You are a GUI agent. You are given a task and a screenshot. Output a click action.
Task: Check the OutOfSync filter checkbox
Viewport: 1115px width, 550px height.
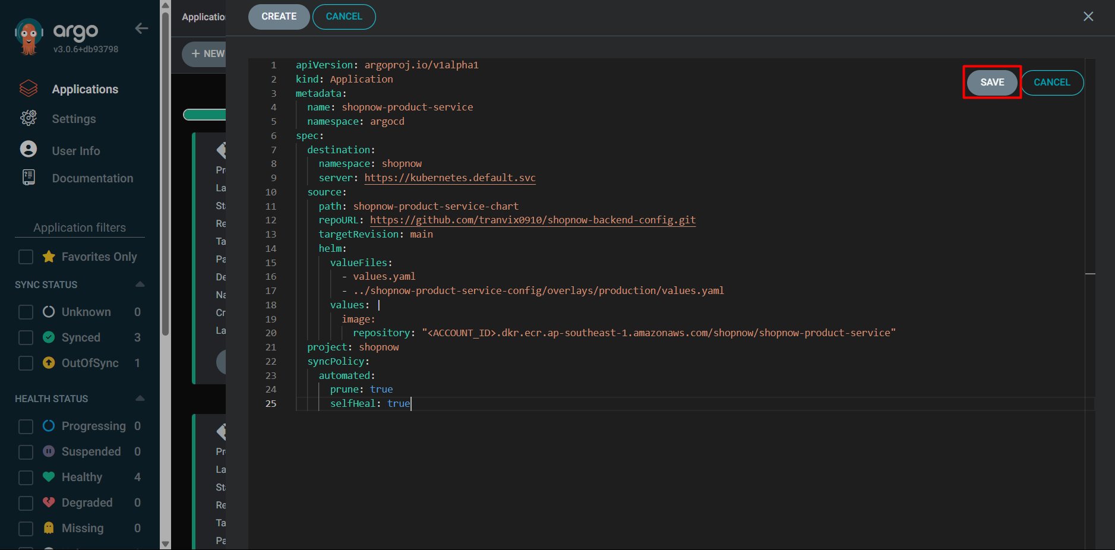tap(26, 363)
